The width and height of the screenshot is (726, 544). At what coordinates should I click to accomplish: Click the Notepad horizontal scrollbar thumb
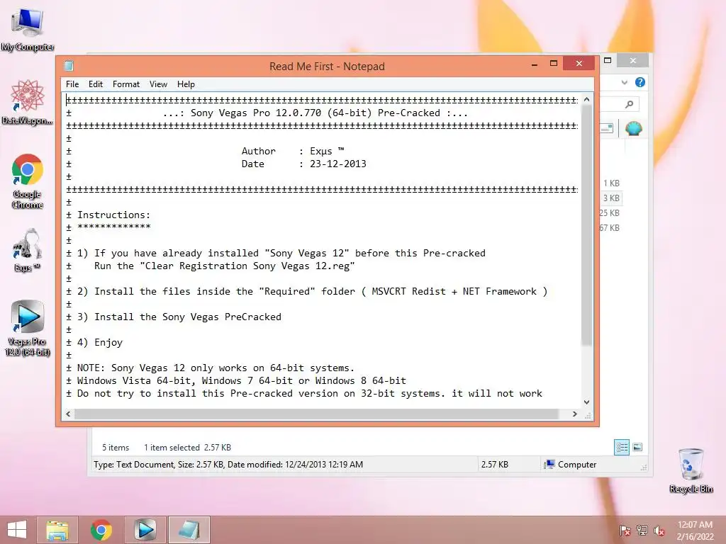[x=316, y=414]
